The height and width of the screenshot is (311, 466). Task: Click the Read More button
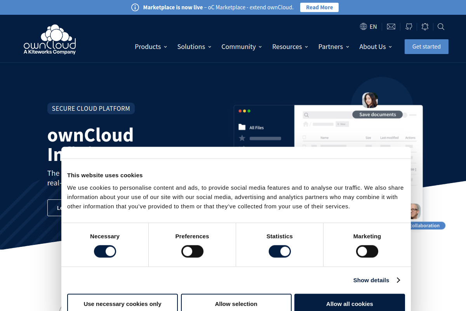pos(319,7)
